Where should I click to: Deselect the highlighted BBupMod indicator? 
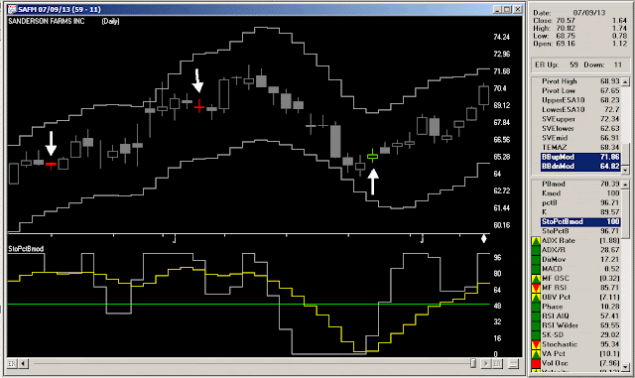pyautogui.click(x=580, y=157)
